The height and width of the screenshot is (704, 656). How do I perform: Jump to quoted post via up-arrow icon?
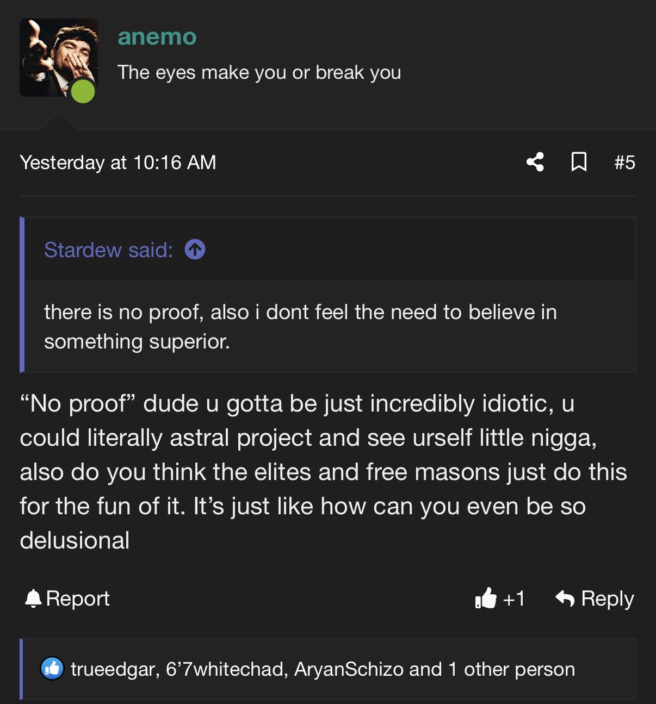pos(195,250)
